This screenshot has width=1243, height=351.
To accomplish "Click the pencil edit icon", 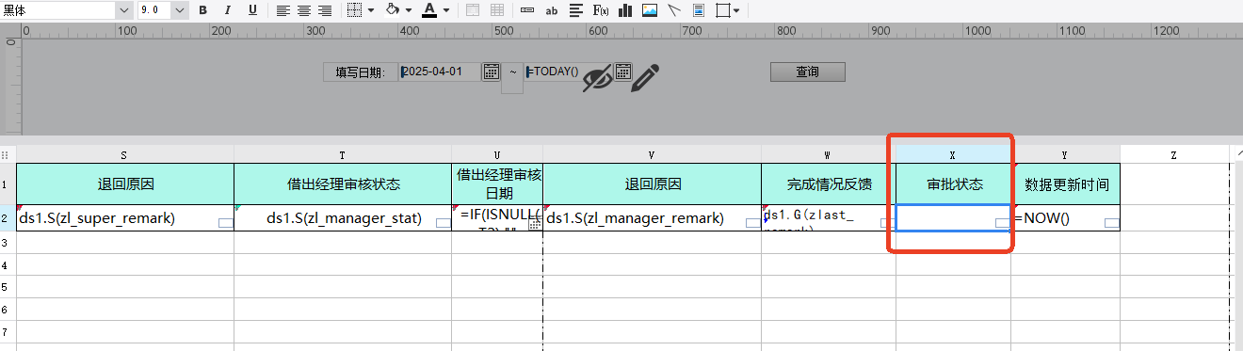I will pos(645,77).
